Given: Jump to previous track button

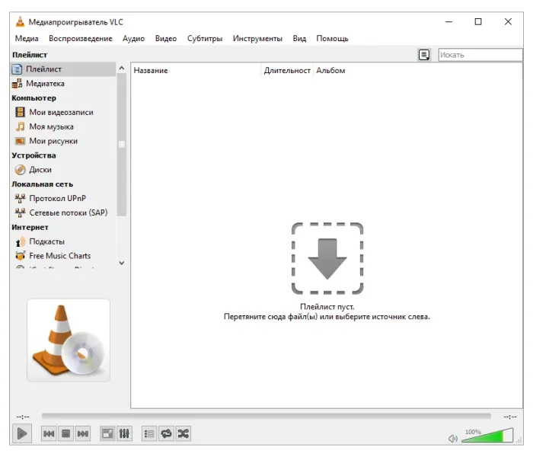Looking at the screenshot, I should (49, 433).
